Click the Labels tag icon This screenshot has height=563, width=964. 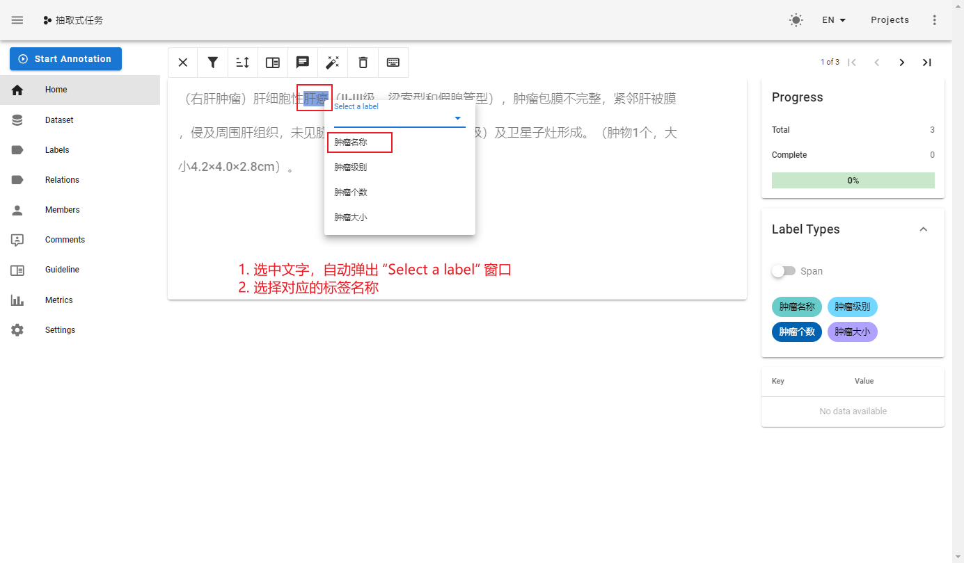tap(17, 150)
